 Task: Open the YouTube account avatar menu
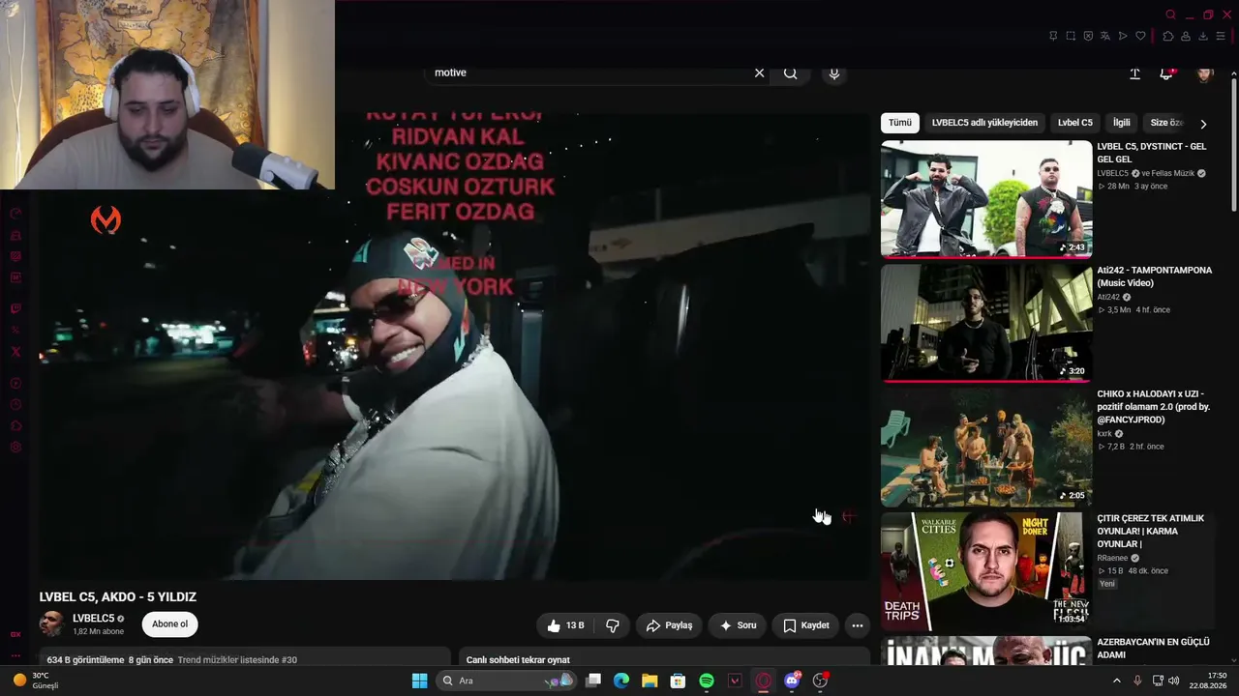coord(1204,73)
